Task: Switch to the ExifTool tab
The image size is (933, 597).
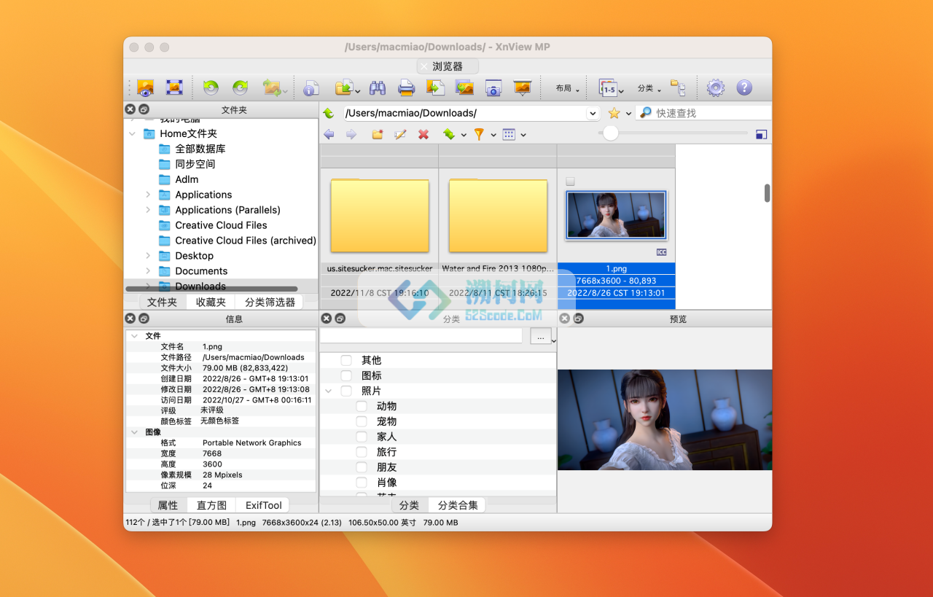Action: click(x=263, y=505)
